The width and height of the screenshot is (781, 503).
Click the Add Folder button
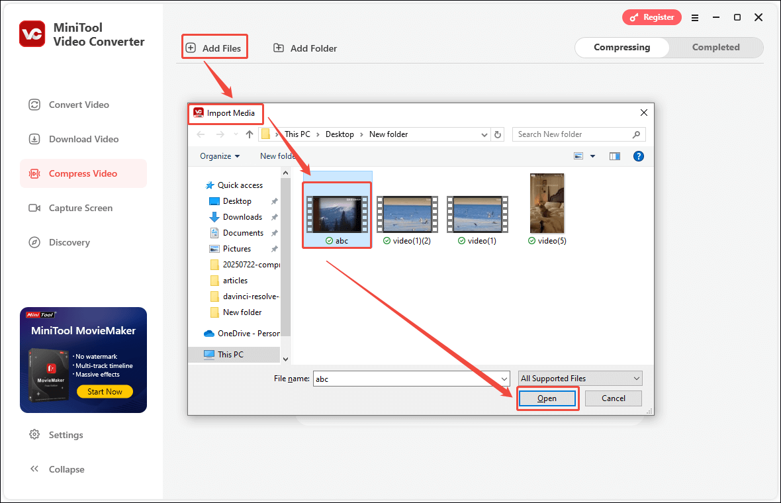click(305, 48)
